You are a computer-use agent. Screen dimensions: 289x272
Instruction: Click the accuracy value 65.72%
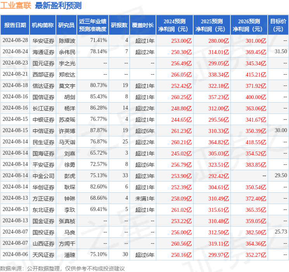(x=99, y=153)
